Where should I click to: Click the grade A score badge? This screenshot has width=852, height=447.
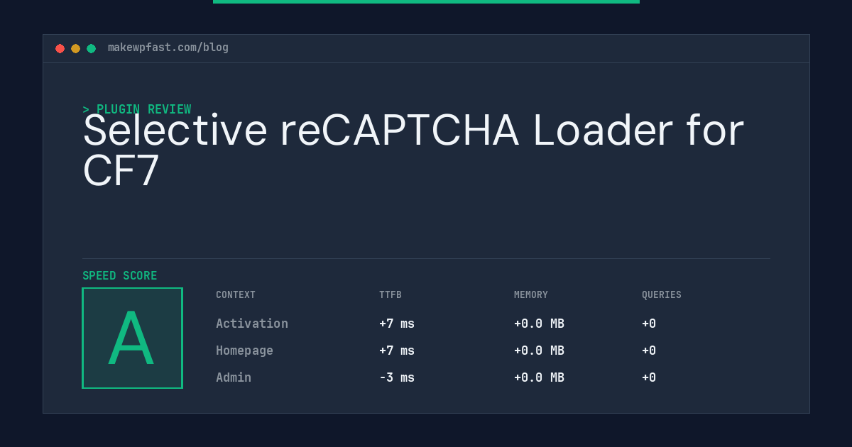point(132,338)
